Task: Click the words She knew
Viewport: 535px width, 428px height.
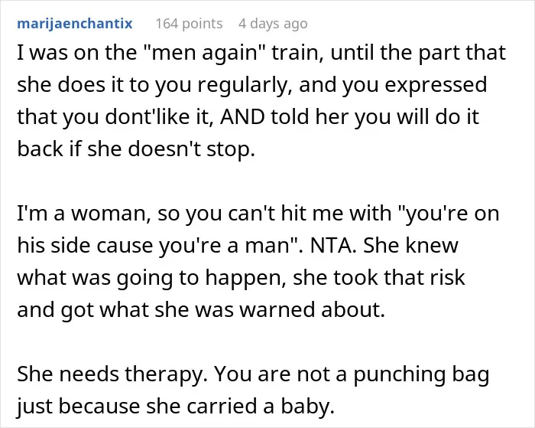Action: pos(410,245)
